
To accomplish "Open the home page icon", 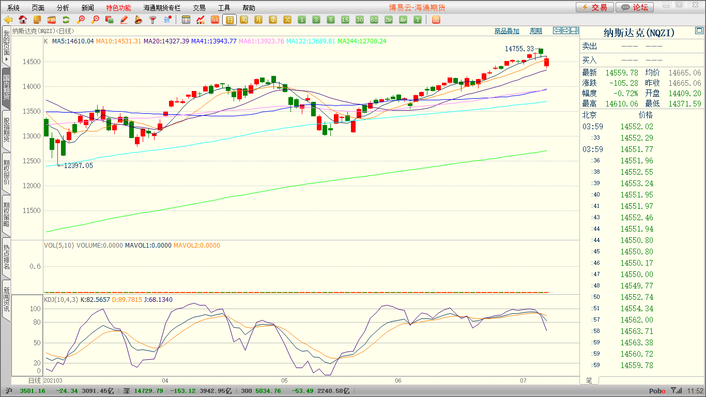I will pos(23,20).
